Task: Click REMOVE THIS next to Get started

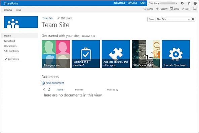Action: coord(88,36)
